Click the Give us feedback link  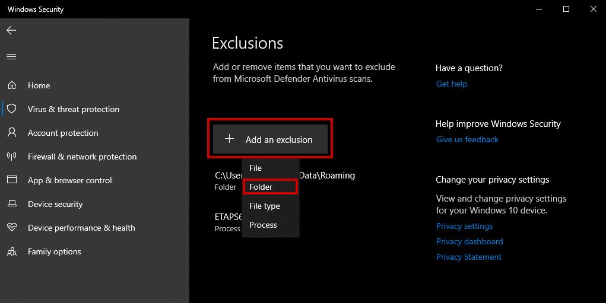pyautogui.click(x=467, y=140)
